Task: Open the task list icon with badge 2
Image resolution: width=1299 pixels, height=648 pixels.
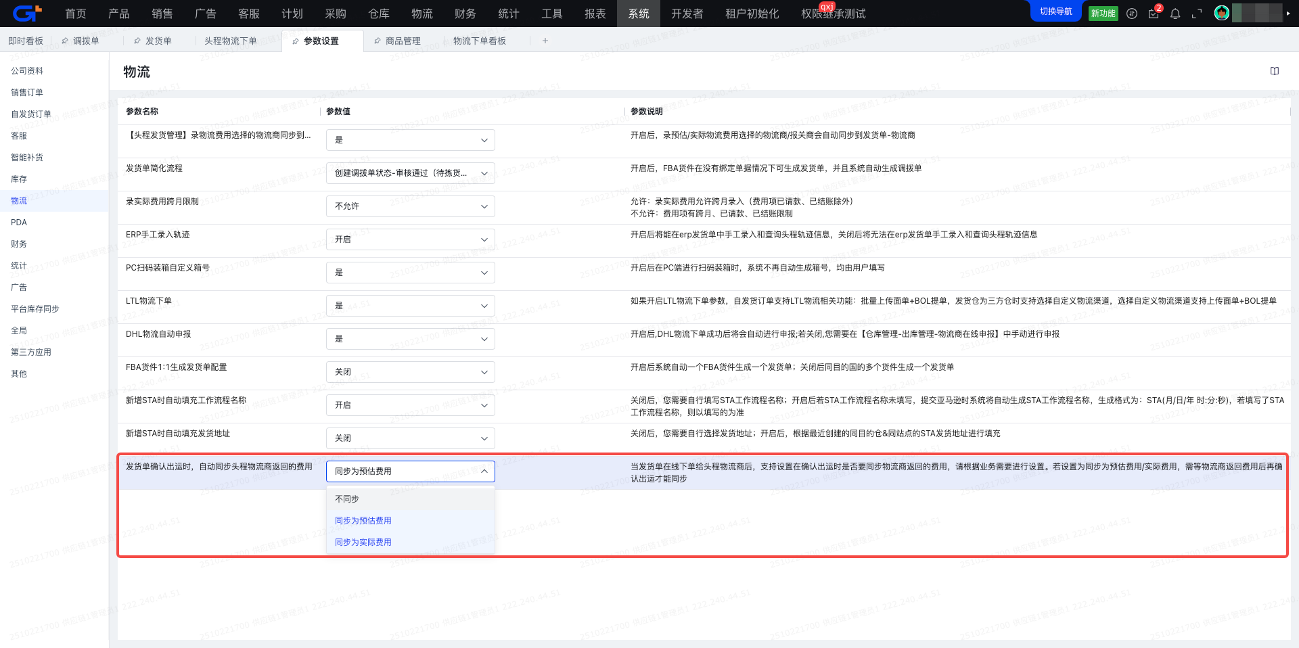Action: 1154,14
